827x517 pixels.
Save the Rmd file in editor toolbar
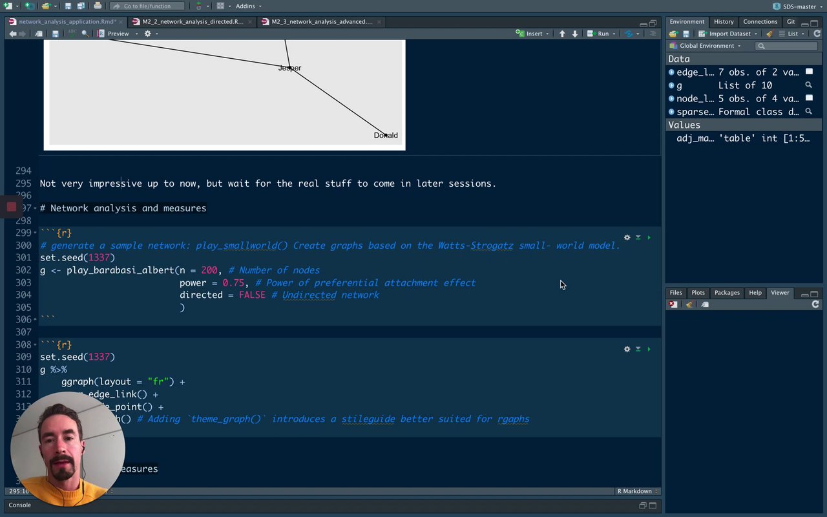click(x=56, y=34)
